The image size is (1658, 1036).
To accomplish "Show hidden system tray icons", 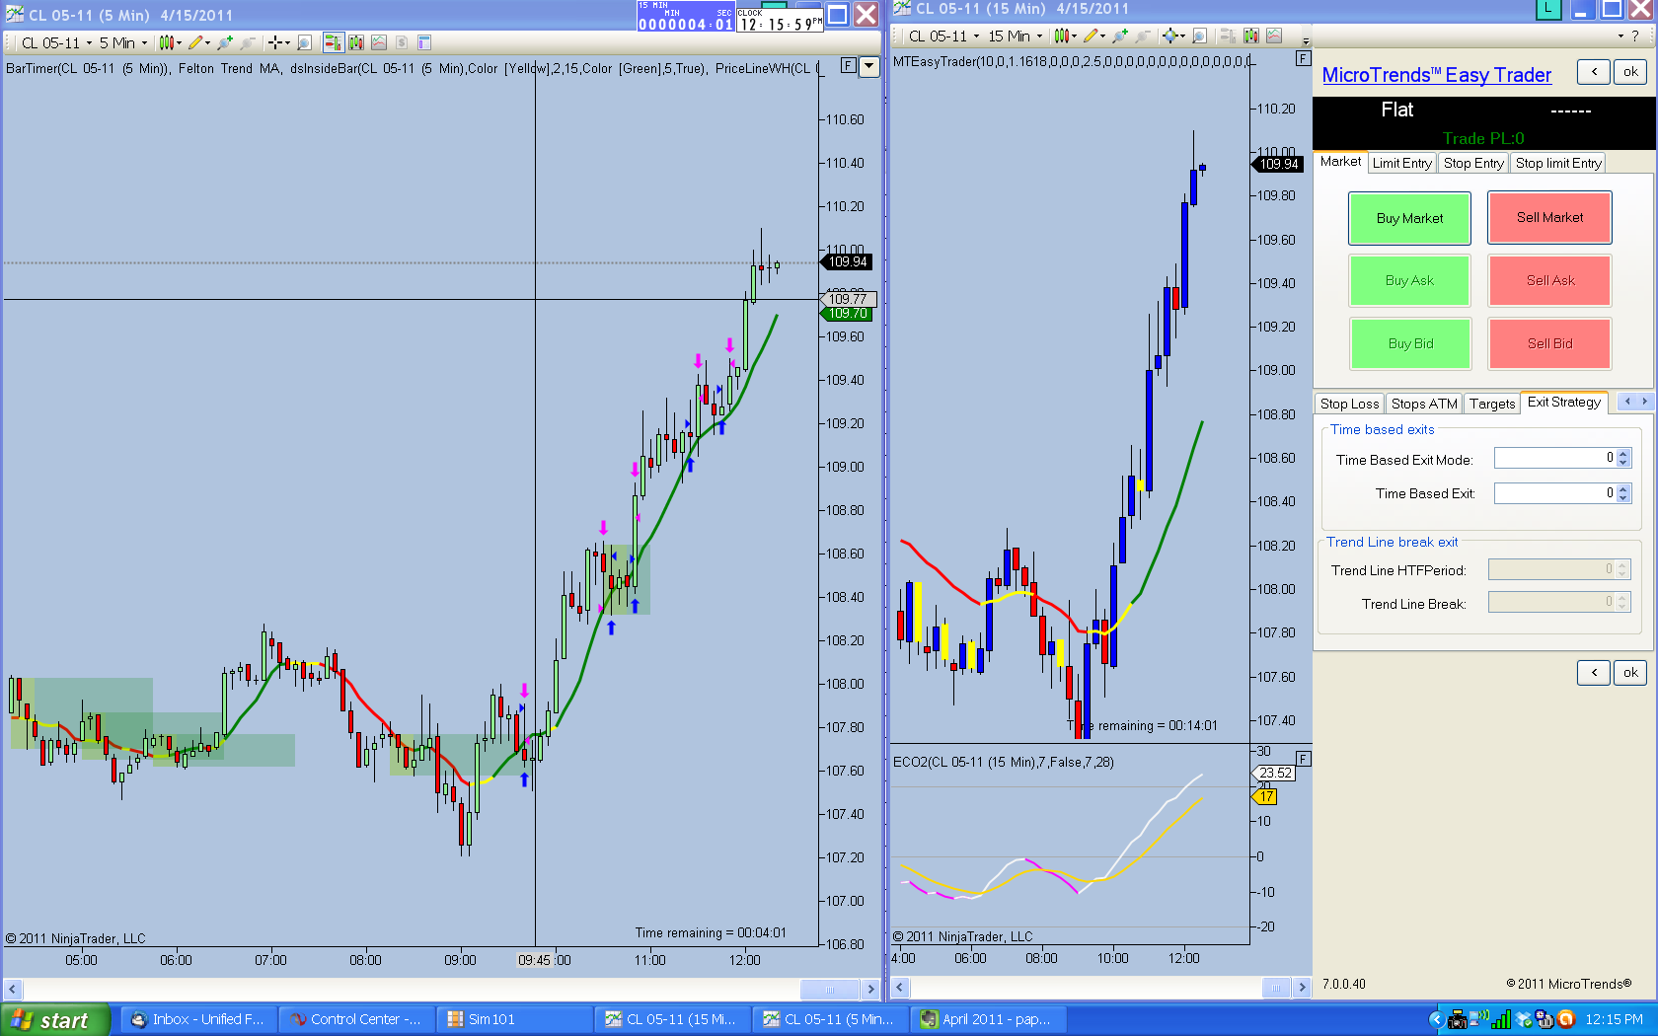I will point(1437,1020).
